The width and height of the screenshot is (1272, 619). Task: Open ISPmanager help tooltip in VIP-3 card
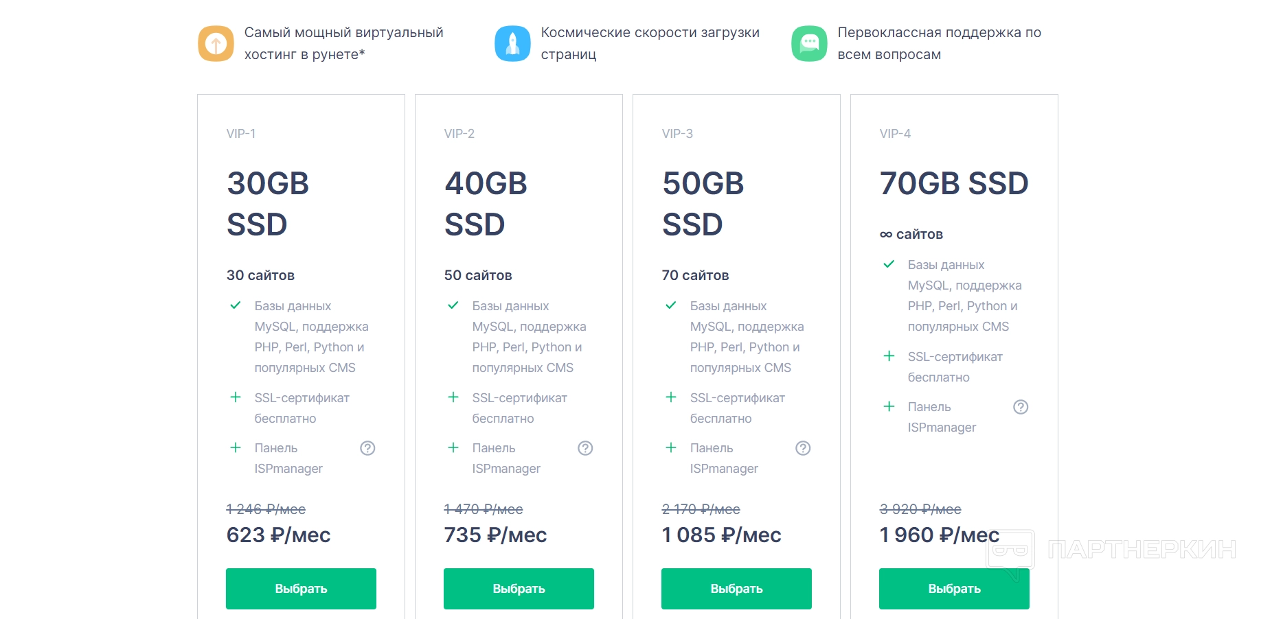(x=803, y=448)
